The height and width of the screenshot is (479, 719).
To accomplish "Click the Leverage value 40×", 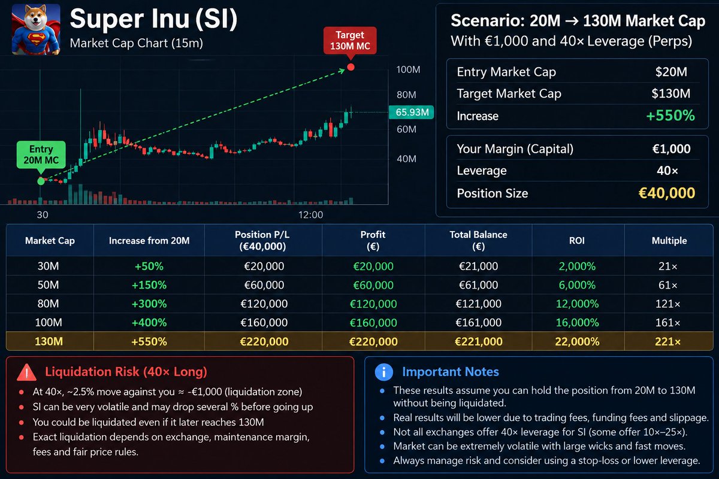I will coord(667,171).
